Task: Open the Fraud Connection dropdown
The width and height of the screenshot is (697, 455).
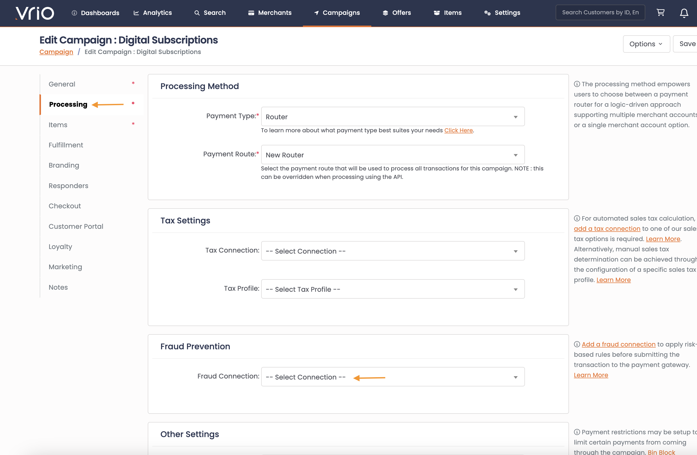Action: pos(393,377)
